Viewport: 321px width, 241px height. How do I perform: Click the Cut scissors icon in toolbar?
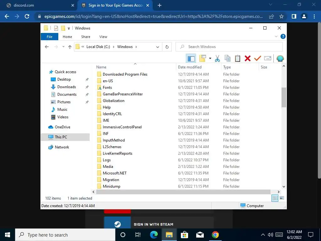click(x=217, y=58)
